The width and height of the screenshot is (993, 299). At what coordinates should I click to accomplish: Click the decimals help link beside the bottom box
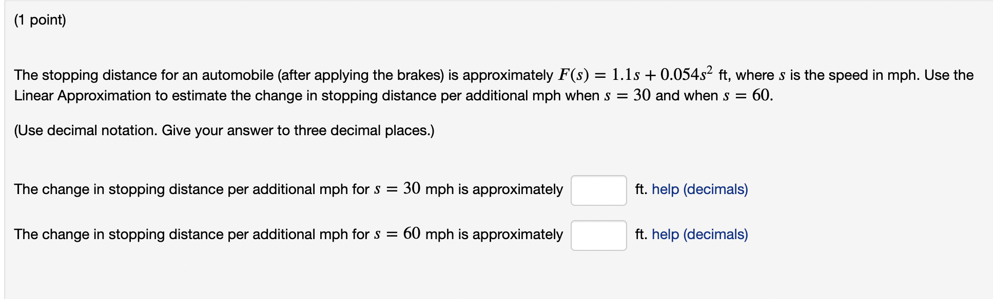coord(699,234)
